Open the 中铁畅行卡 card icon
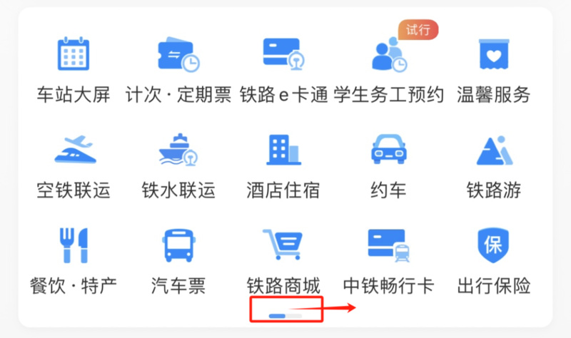The image size is (571, 338). coord(388,245)
